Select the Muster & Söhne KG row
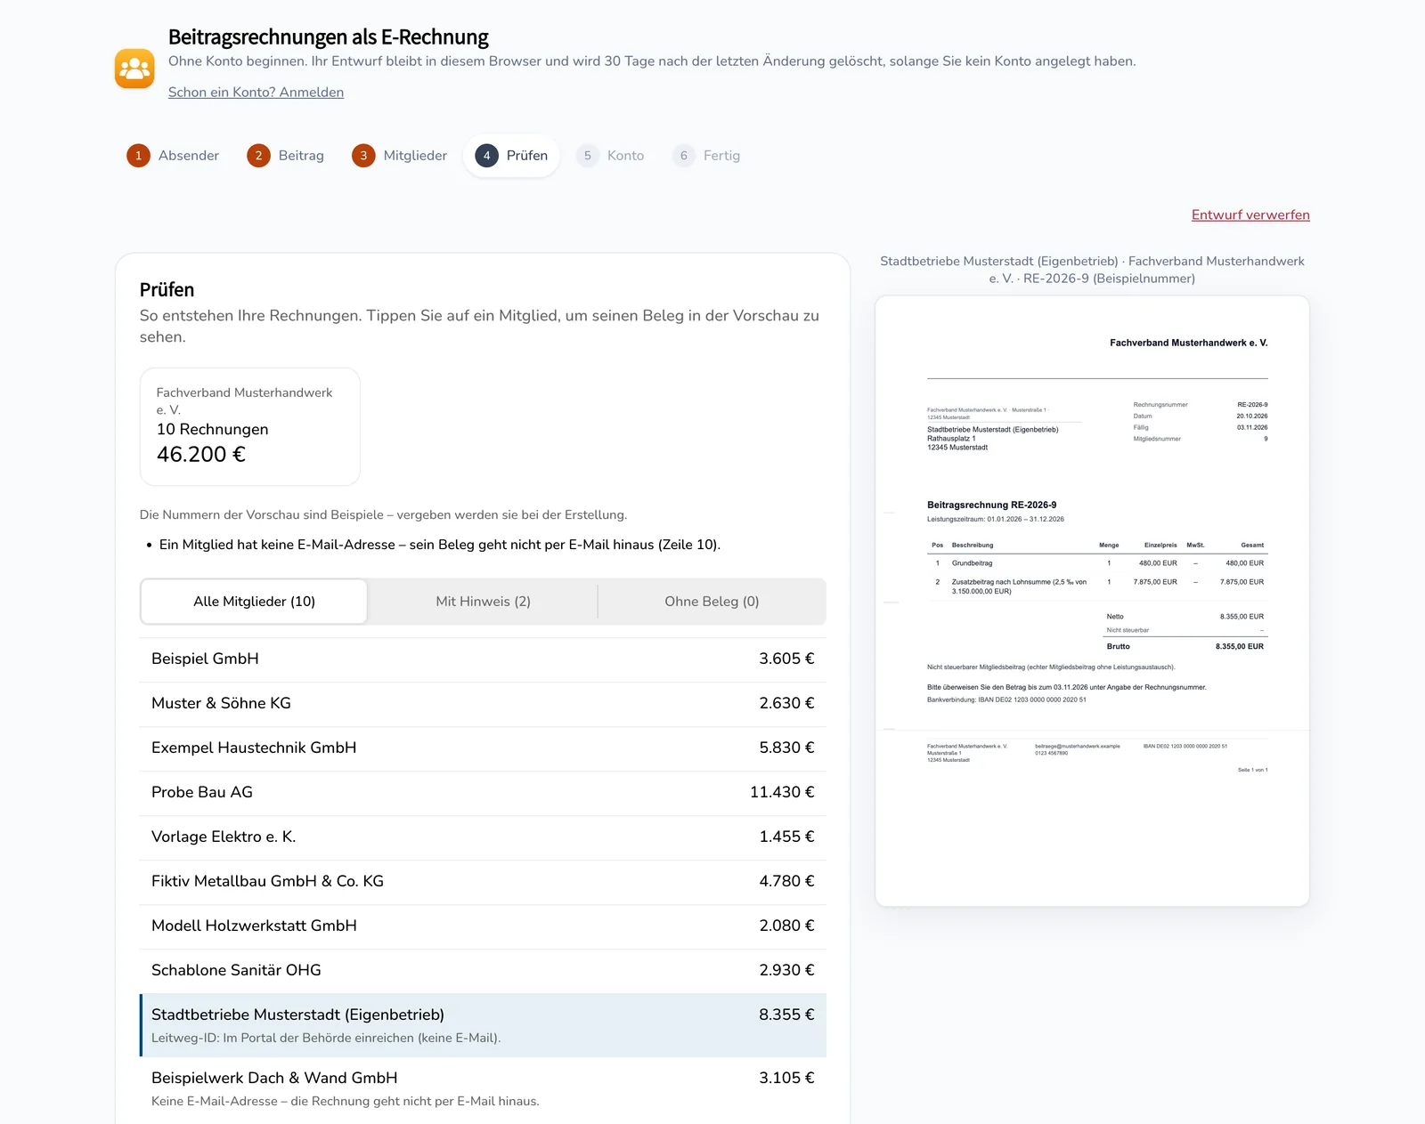 point(483,704)
